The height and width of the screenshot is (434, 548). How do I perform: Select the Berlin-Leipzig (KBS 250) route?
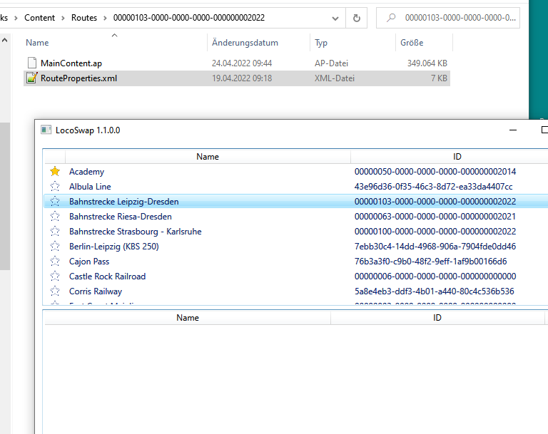(296, 247)
